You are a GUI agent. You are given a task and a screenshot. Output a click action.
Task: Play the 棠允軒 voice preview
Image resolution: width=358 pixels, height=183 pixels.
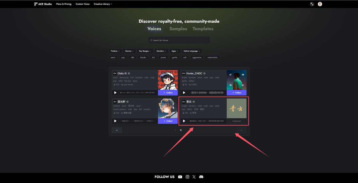115,121
